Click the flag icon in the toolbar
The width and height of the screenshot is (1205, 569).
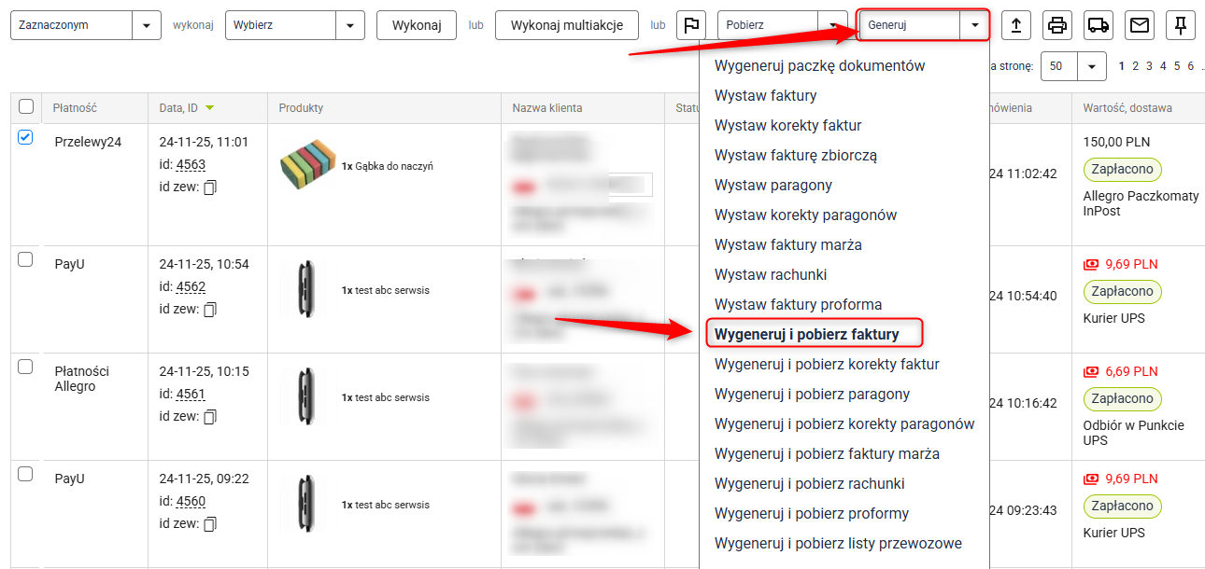pos(691,25)
